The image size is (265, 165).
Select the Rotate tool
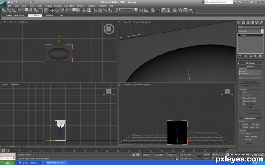coord(57,11)
